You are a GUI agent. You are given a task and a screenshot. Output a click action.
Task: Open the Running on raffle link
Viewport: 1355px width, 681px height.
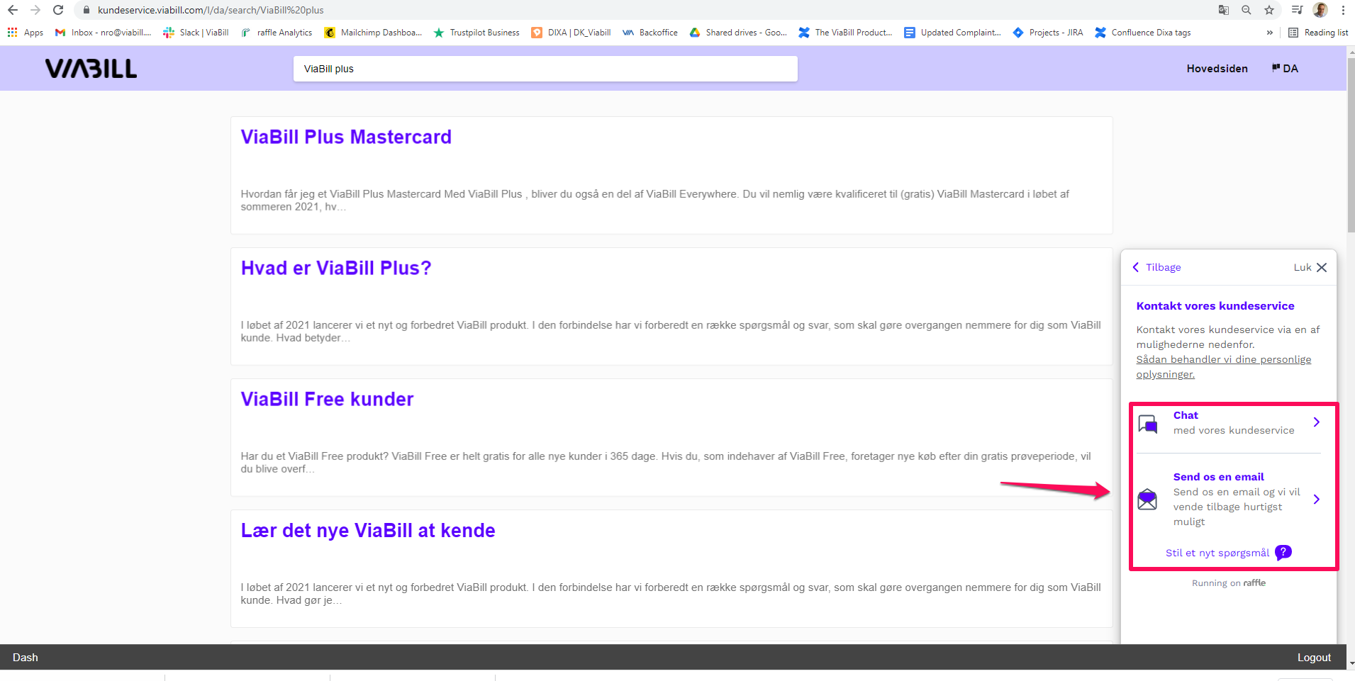pos(1229,583)
